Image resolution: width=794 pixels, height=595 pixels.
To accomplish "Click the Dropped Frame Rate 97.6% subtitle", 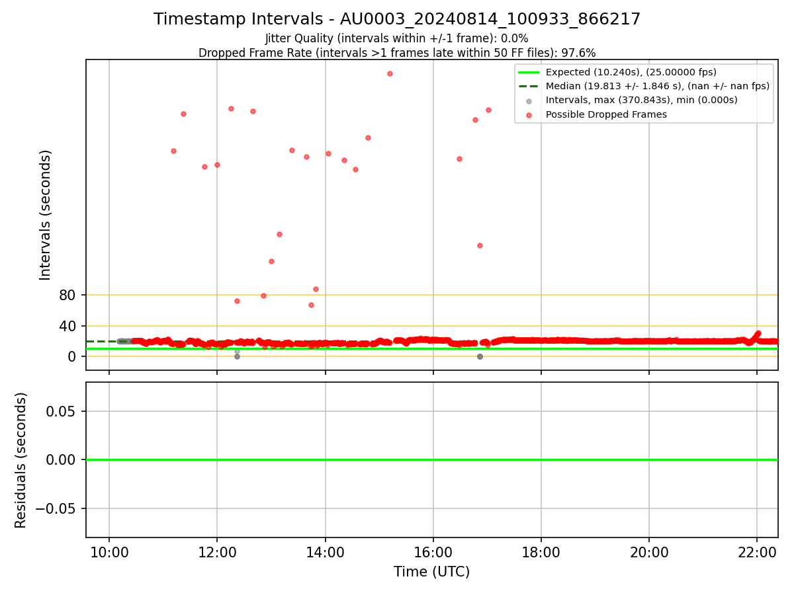I will (397, 53).
